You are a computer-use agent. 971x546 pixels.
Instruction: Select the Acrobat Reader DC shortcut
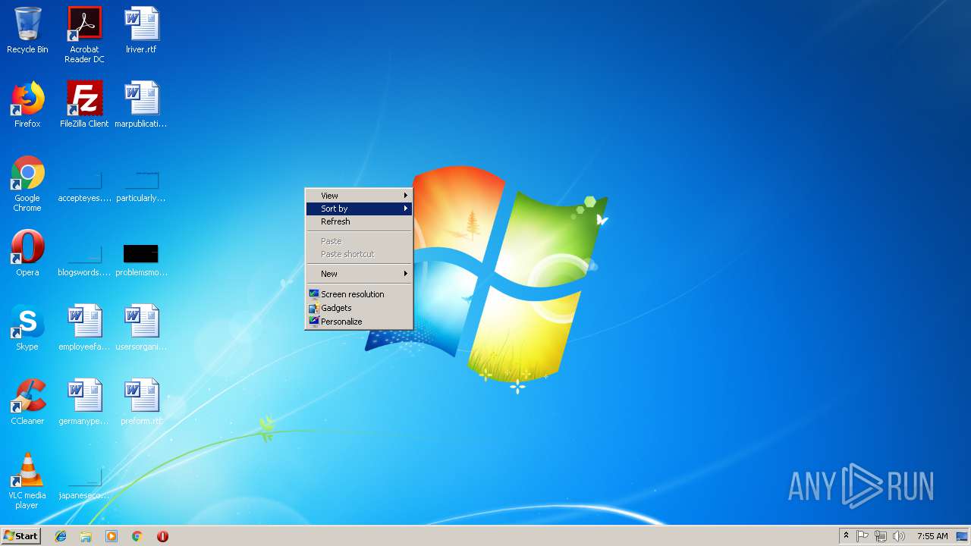tap(84, 35)
